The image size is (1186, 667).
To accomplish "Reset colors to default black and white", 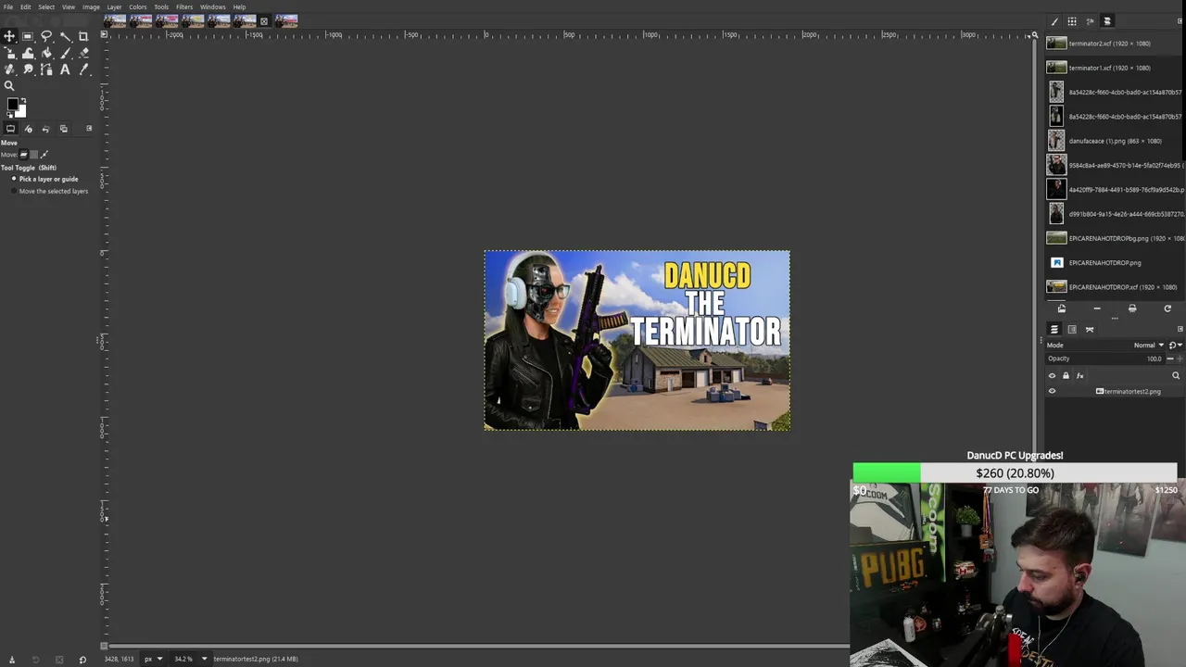I will click(9, 115).
